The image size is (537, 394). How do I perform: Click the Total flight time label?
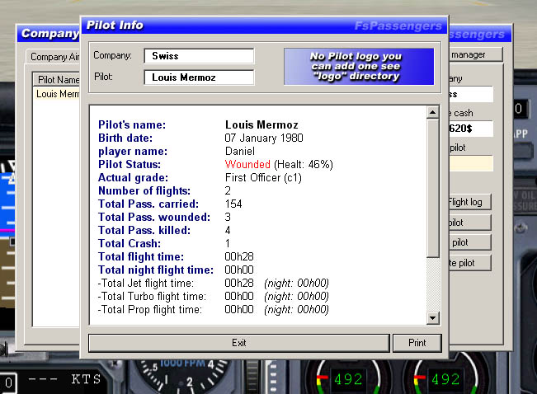tap(141, 257)
